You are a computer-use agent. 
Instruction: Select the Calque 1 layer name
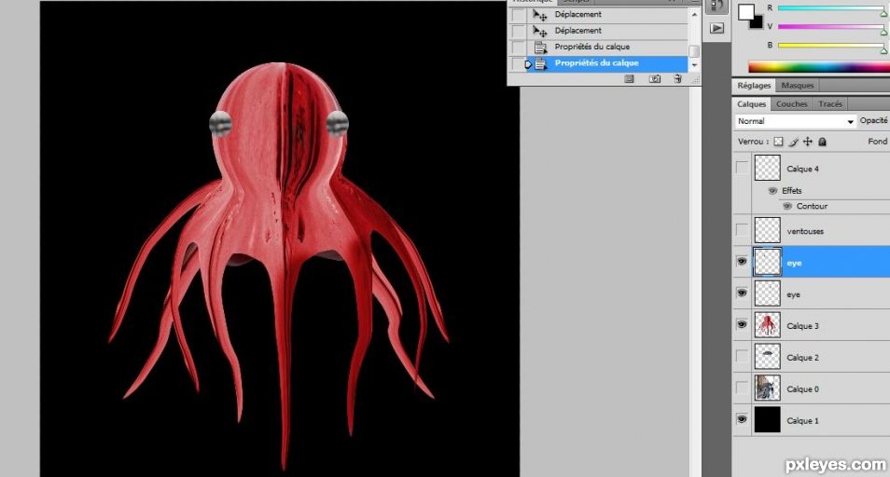pos(802,421)
